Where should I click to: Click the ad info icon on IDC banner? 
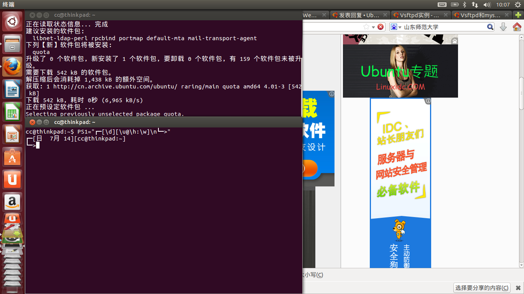click(x=428, y=101)
